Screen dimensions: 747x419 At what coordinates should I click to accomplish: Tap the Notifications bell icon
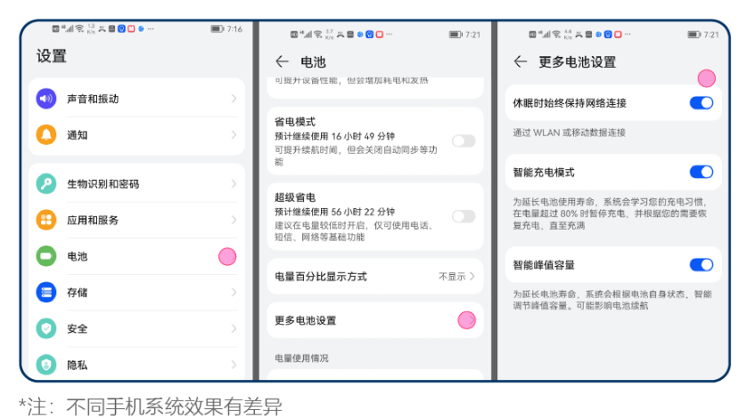[x=46, y=135]
